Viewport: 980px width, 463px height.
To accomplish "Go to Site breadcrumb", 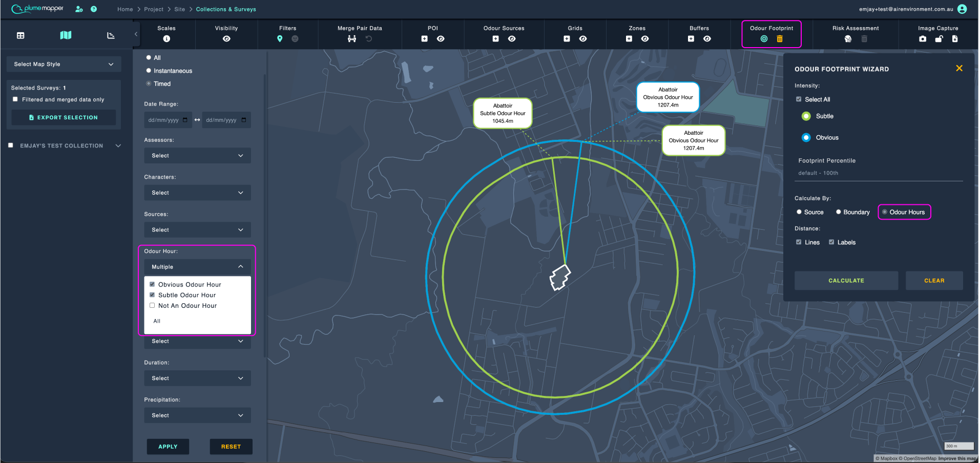I will click(179, 9).
